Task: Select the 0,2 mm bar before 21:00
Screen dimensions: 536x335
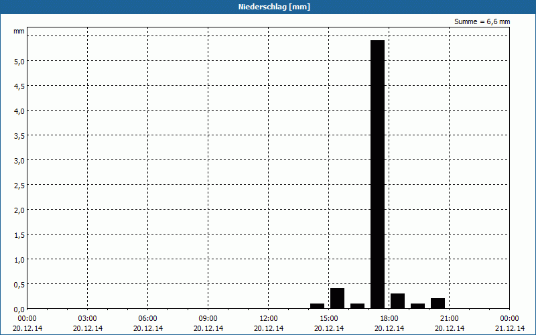Action: click(438, 304)
